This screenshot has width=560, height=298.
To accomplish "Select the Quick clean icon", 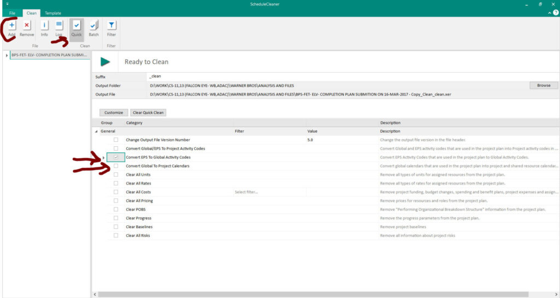I will (77, 25).
